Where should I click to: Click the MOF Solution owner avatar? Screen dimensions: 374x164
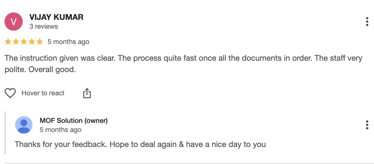(x=24, y=125)
